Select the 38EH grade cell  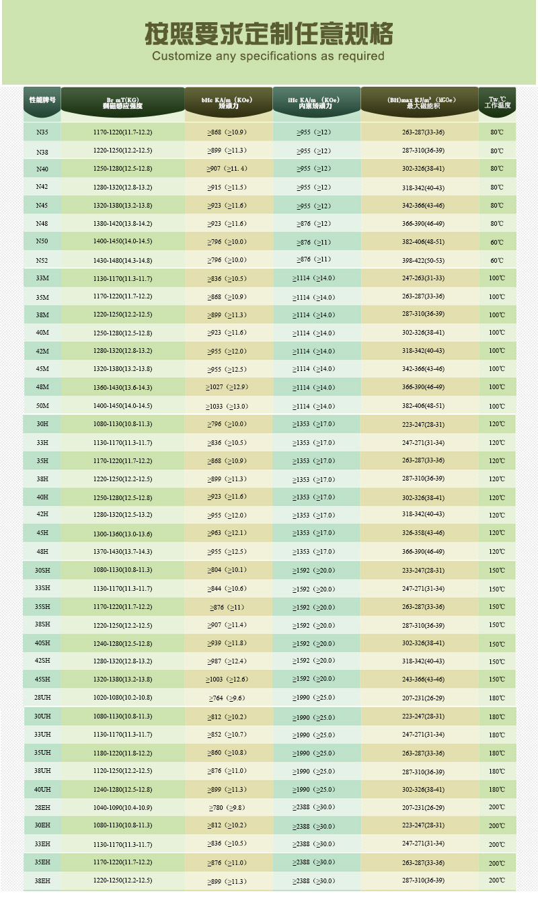tap(42, 880)
